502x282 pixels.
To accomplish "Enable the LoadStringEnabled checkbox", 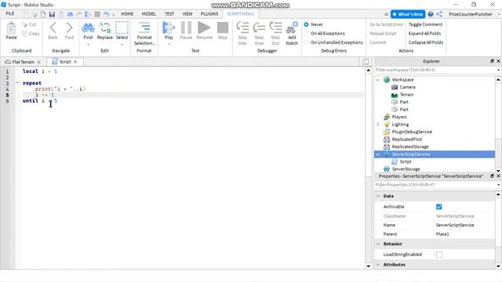I will click(439, 255).
